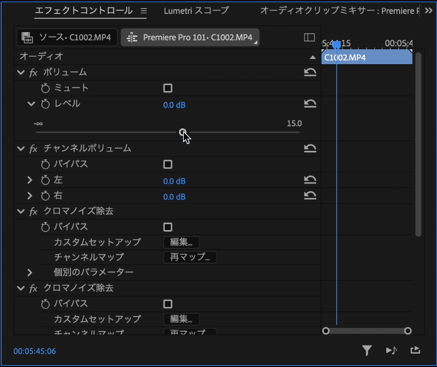Toggle animation stopwatch for レベル
This screenshot has height=367, width=437.
pos(45,105)
